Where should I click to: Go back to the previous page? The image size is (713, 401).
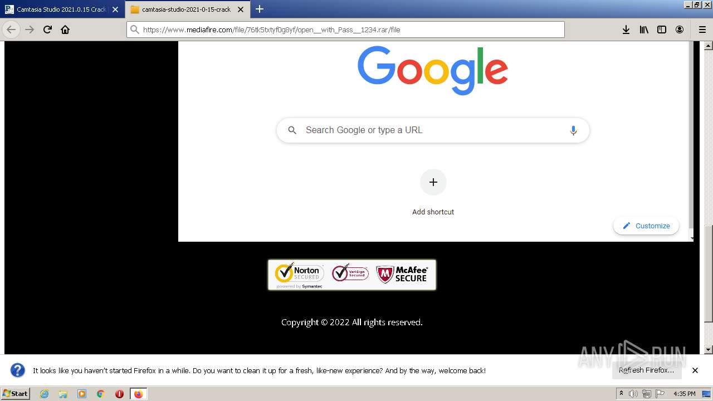tap(11, 30)
